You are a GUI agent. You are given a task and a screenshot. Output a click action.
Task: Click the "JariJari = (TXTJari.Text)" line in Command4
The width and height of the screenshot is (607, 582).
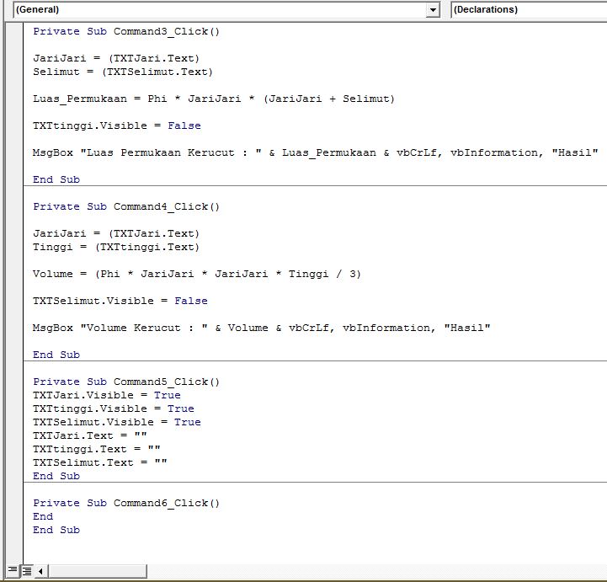116,233
